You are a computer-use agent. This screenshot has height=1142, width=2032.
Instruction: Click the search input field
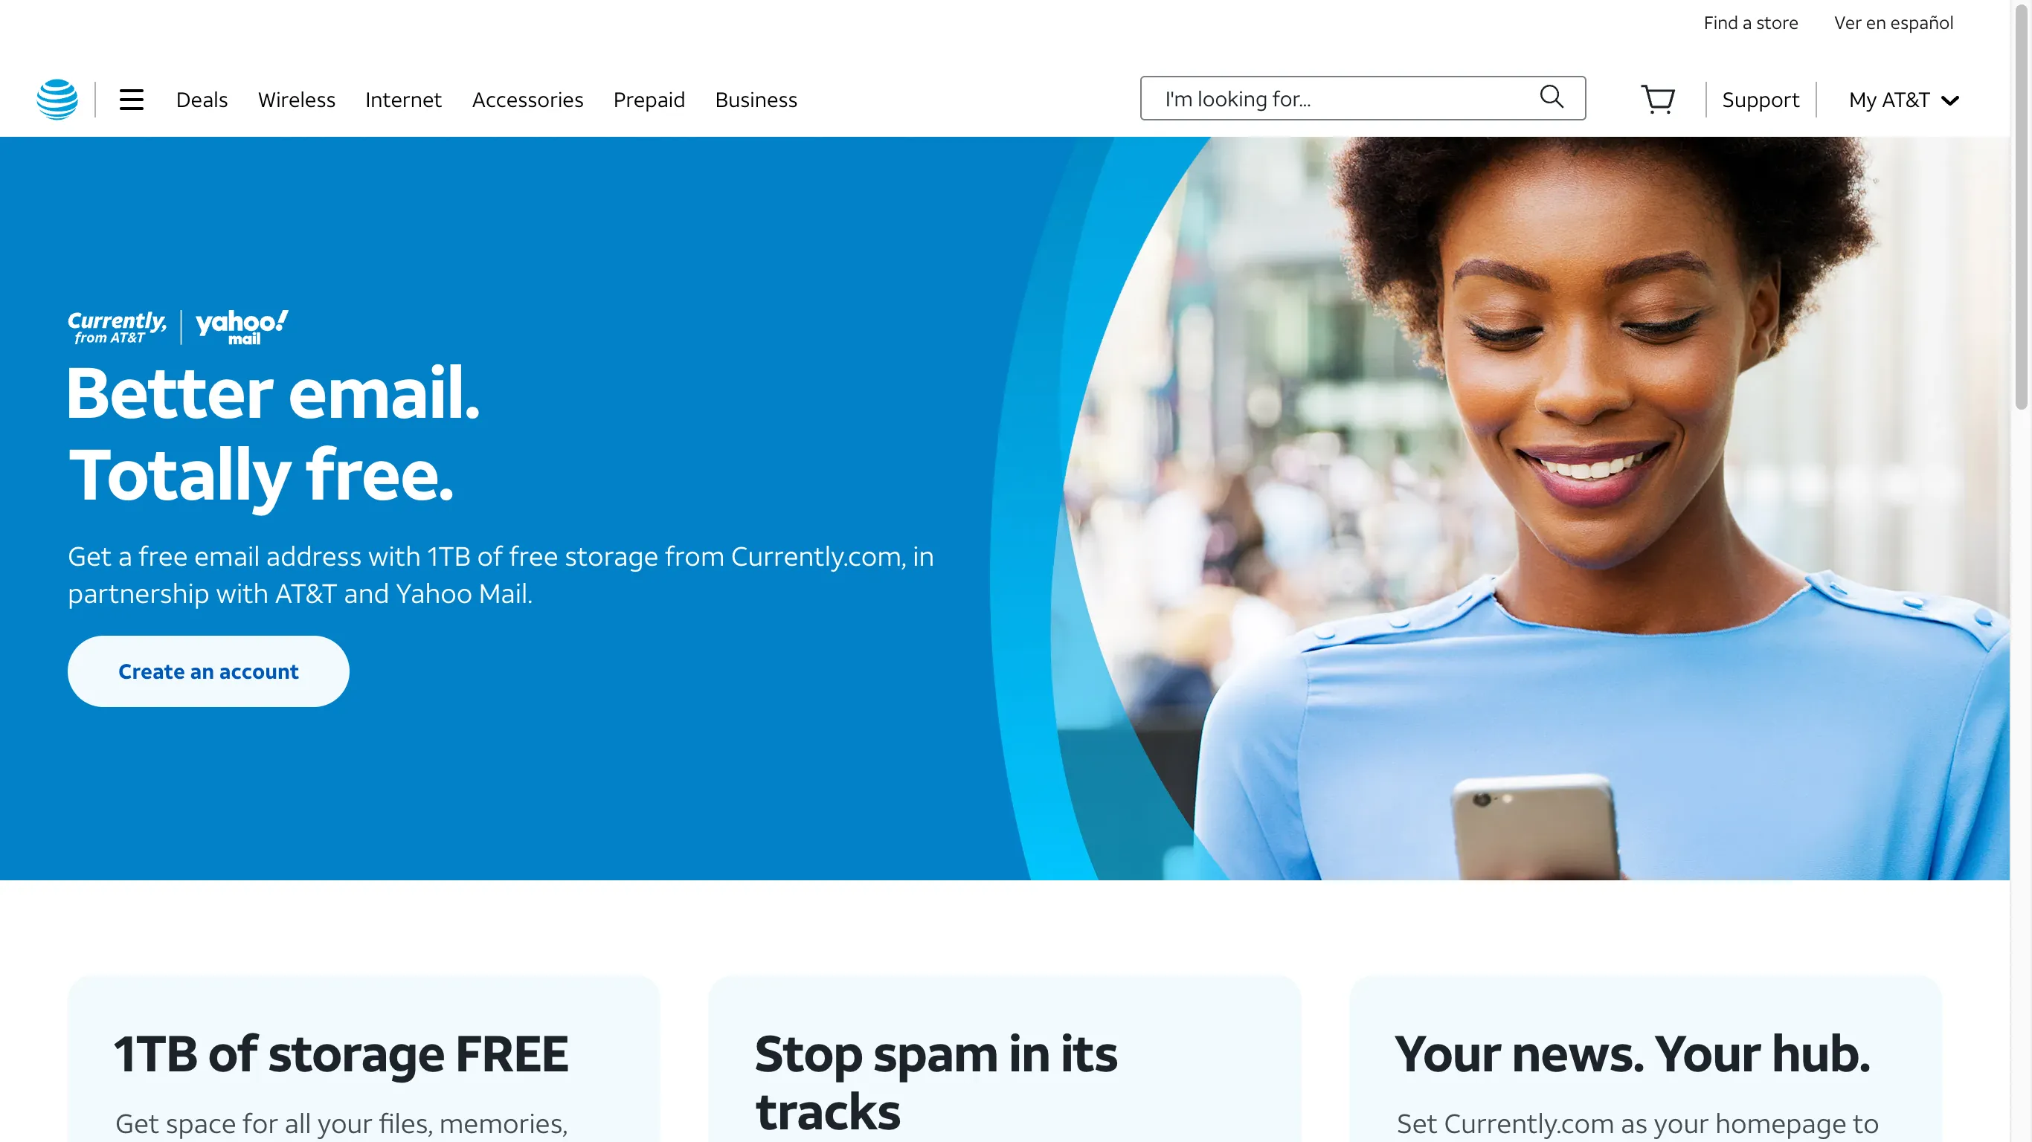[1362, 97]
